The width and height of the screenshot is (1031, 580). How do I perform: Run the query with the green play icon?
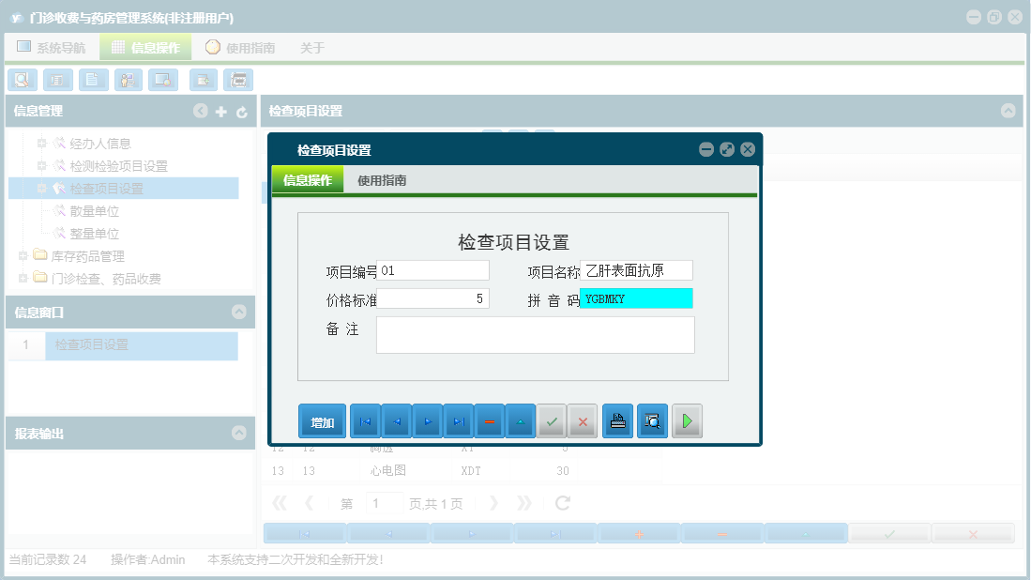[x=687, y=420]
